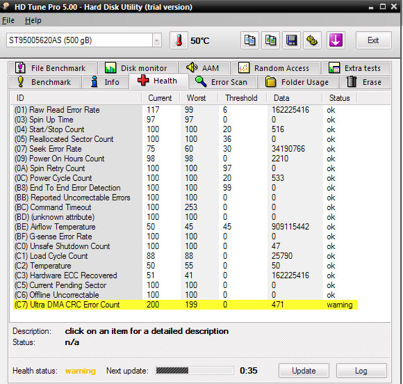This screenshot has width=403, height=384.
Task: Sort by the ID column header
Action: point(76,98)
